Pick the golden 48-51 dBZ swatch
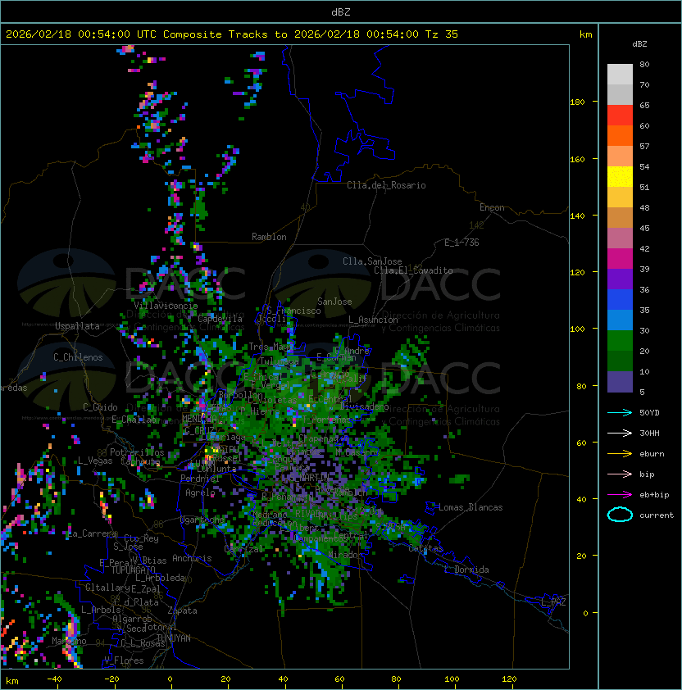Viewport: 682px width, 690px height. click(x=620, y=197)
